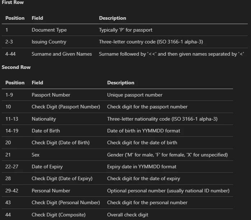
Task: Click the 'Surname and Given Names' cell
Action: pyautogui.click(x=62, y=54)
